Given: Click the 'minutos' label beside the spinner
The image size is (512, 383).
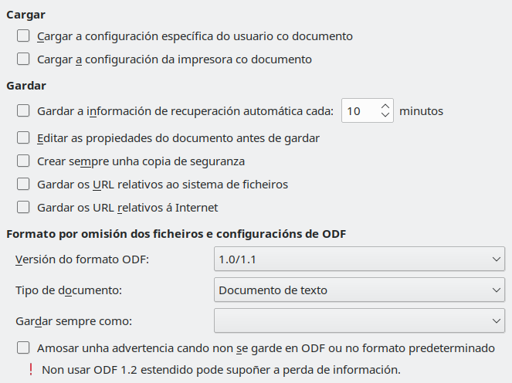Looking at the screenshot, I should point(421,110).
